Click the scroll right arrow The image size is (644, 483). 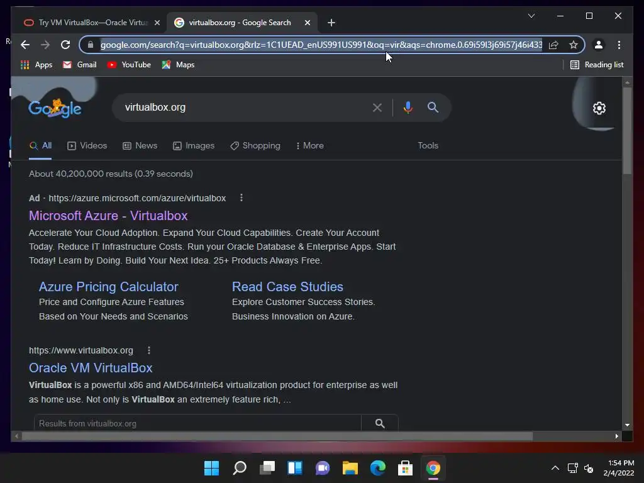click(x=616, y=436)
